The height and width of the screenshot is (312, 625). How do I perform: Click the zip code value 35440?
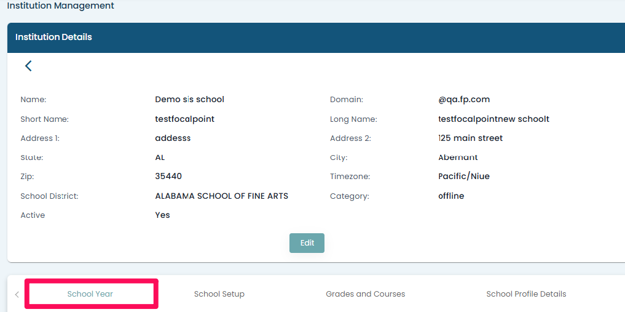pos(168,177)
